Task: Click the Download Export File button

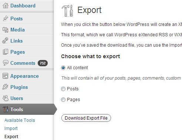Action: (x=86, y=118)
